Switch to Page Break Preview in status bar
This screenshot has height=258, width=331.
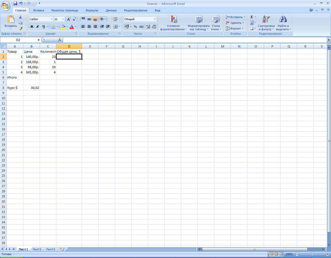[x=281, y=254]
